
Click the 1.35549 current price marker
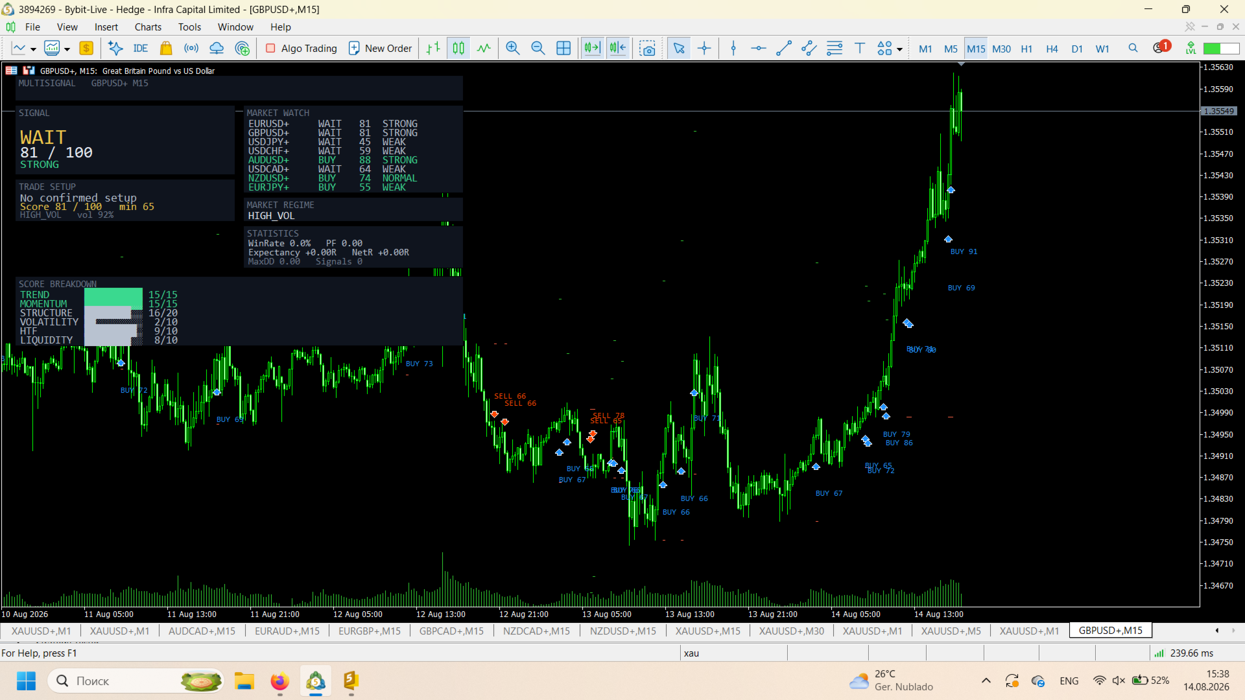point(1219,111)
